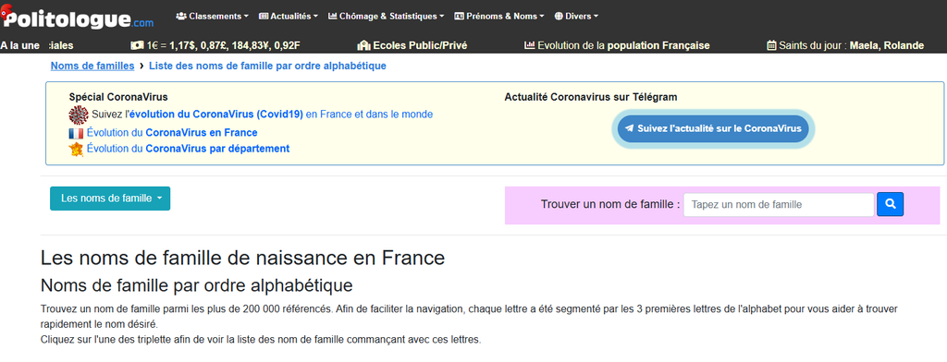Click the chart icon by Evolution de la population
The height and width of the screenshot is (362, 947).
[530, 45]
